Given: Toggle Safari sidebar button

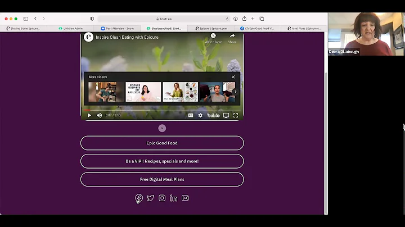Looking at the screenshot, I should click(x=26, y=19).
